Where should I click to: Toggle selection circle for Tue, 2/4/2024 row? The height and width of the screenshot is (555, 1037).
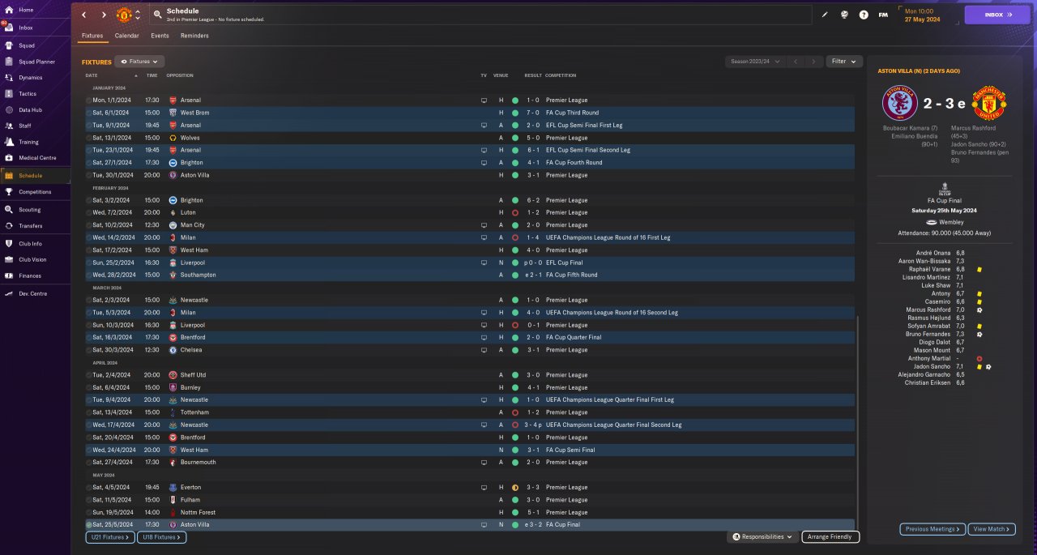(88, 375)
